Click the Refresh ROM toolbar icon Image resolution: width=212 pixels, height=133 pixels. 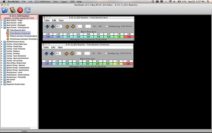coord(28,10)
